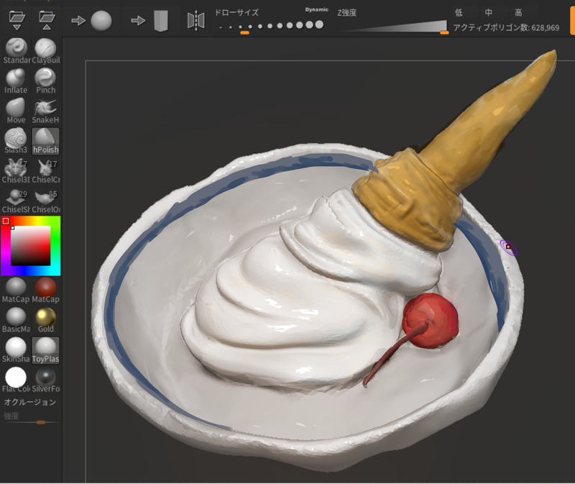Screen dimensions: 575x484
Task: Save the project with the up-arrow folder icon
Action: [47, 20]
